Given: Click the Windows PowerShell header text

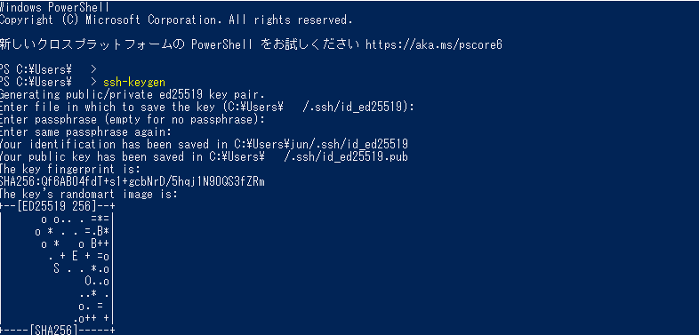Looking at the screenshot, I should click(54, 8).
